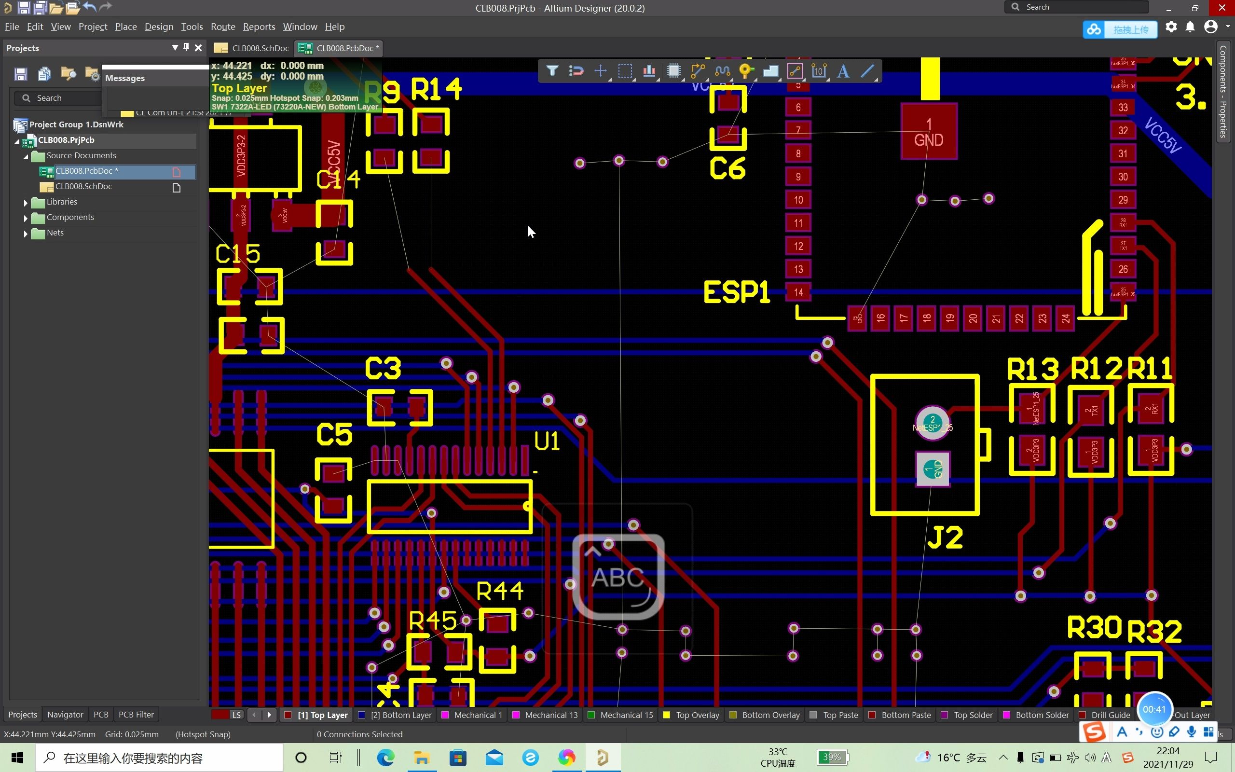Toggle the snap magnet tool

[576, 71]
